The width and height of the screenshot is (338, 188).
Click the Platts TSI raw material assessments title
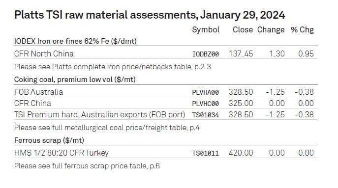tap(150, 15)
